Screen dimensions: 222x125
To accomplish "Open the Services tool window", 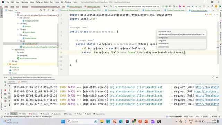I will (68, 114).
